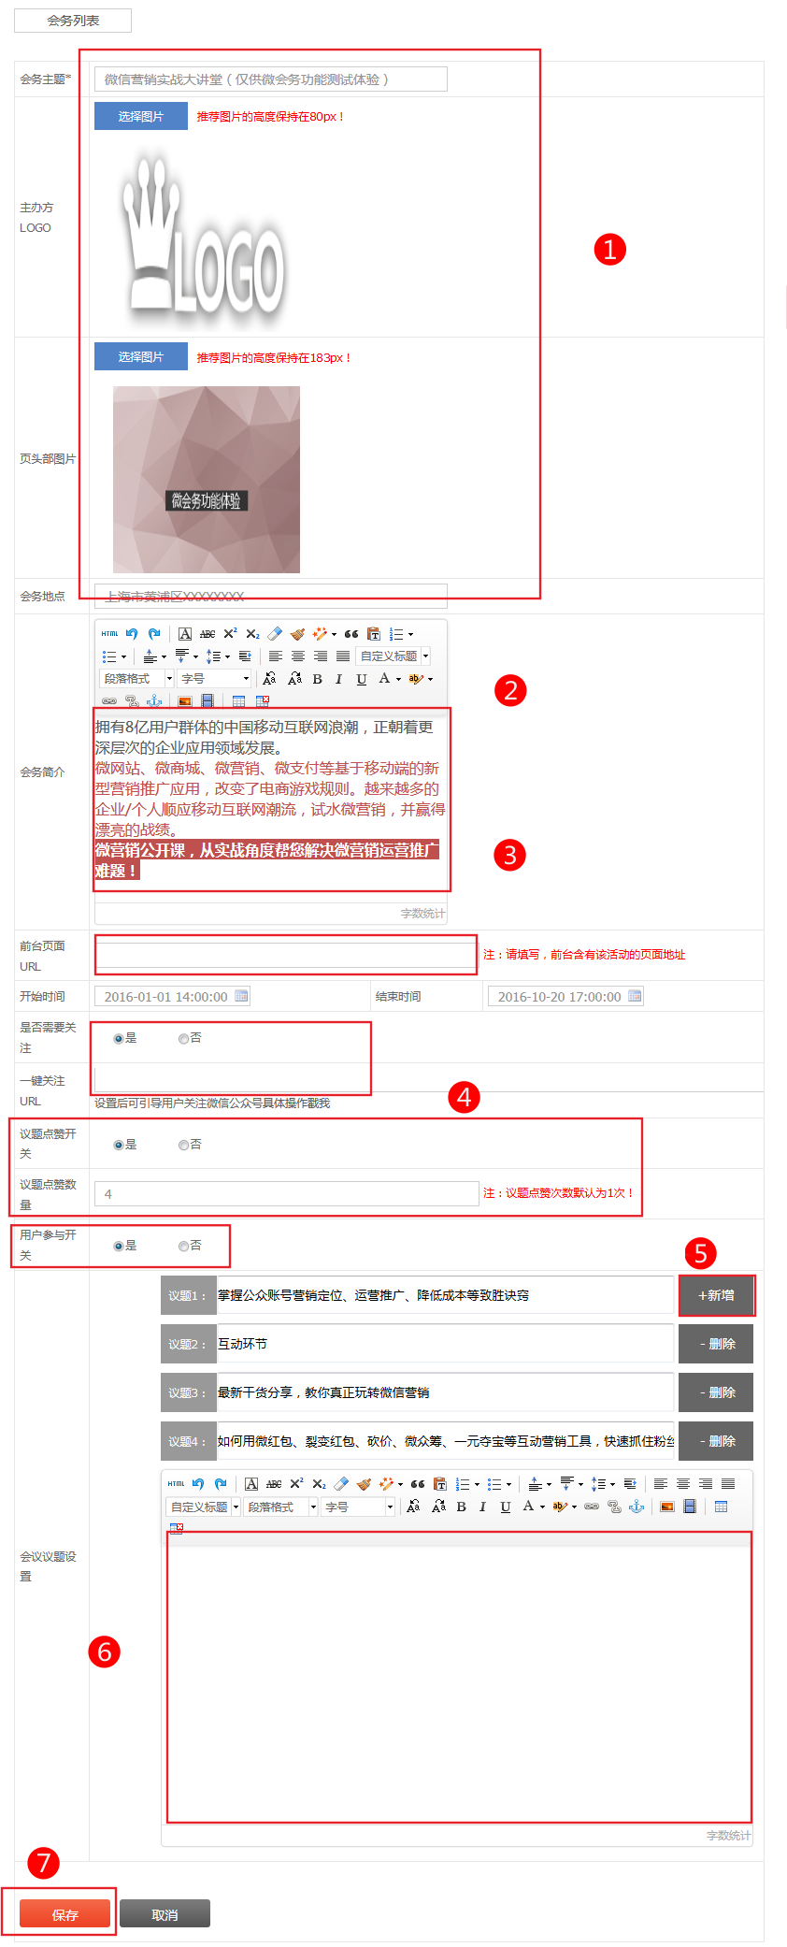Insert anchor in the 会务简介 editor toolbar
The width and height of the screenshot is (787, 1947).
[154, 700]
